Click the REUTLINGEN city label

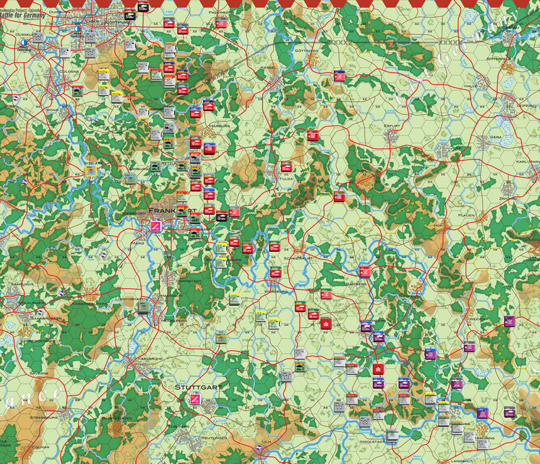[x=214, y=438]
